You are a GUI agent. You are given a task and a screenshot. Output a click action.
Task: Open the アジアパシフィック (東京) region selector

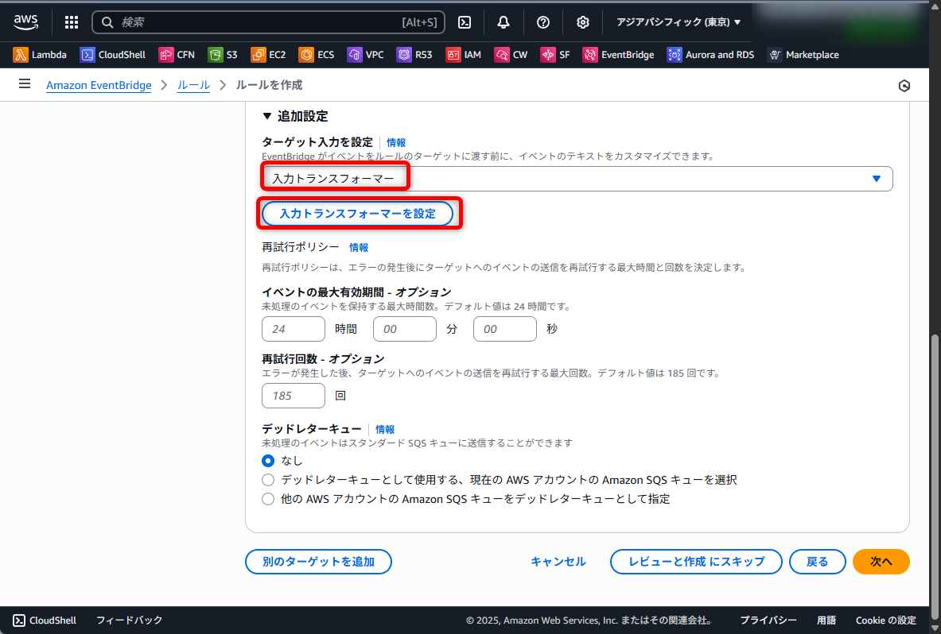coord(678,22)
